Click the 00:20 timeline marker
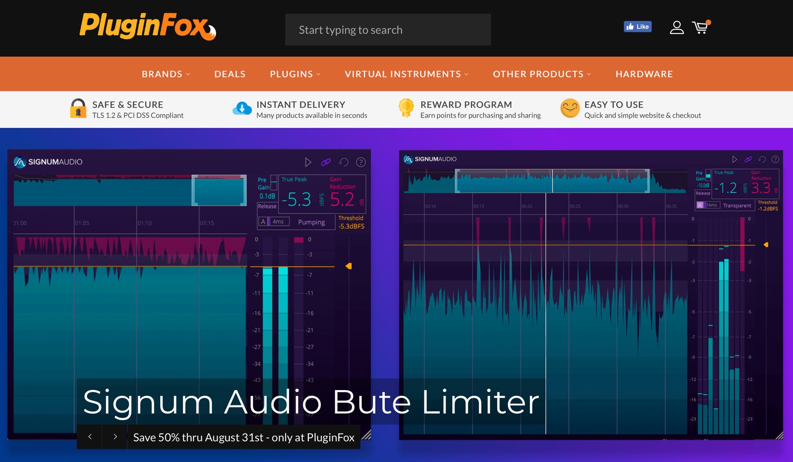 [x=527, y=206]
